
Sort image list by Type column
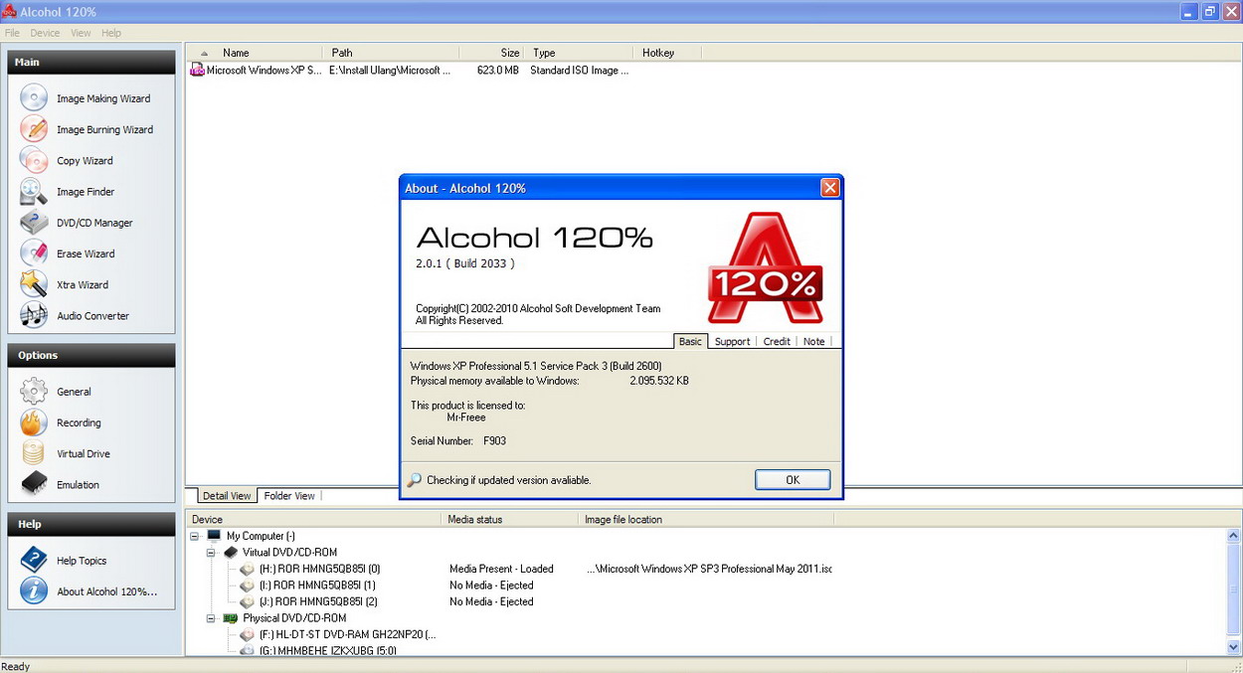point(580,53)
